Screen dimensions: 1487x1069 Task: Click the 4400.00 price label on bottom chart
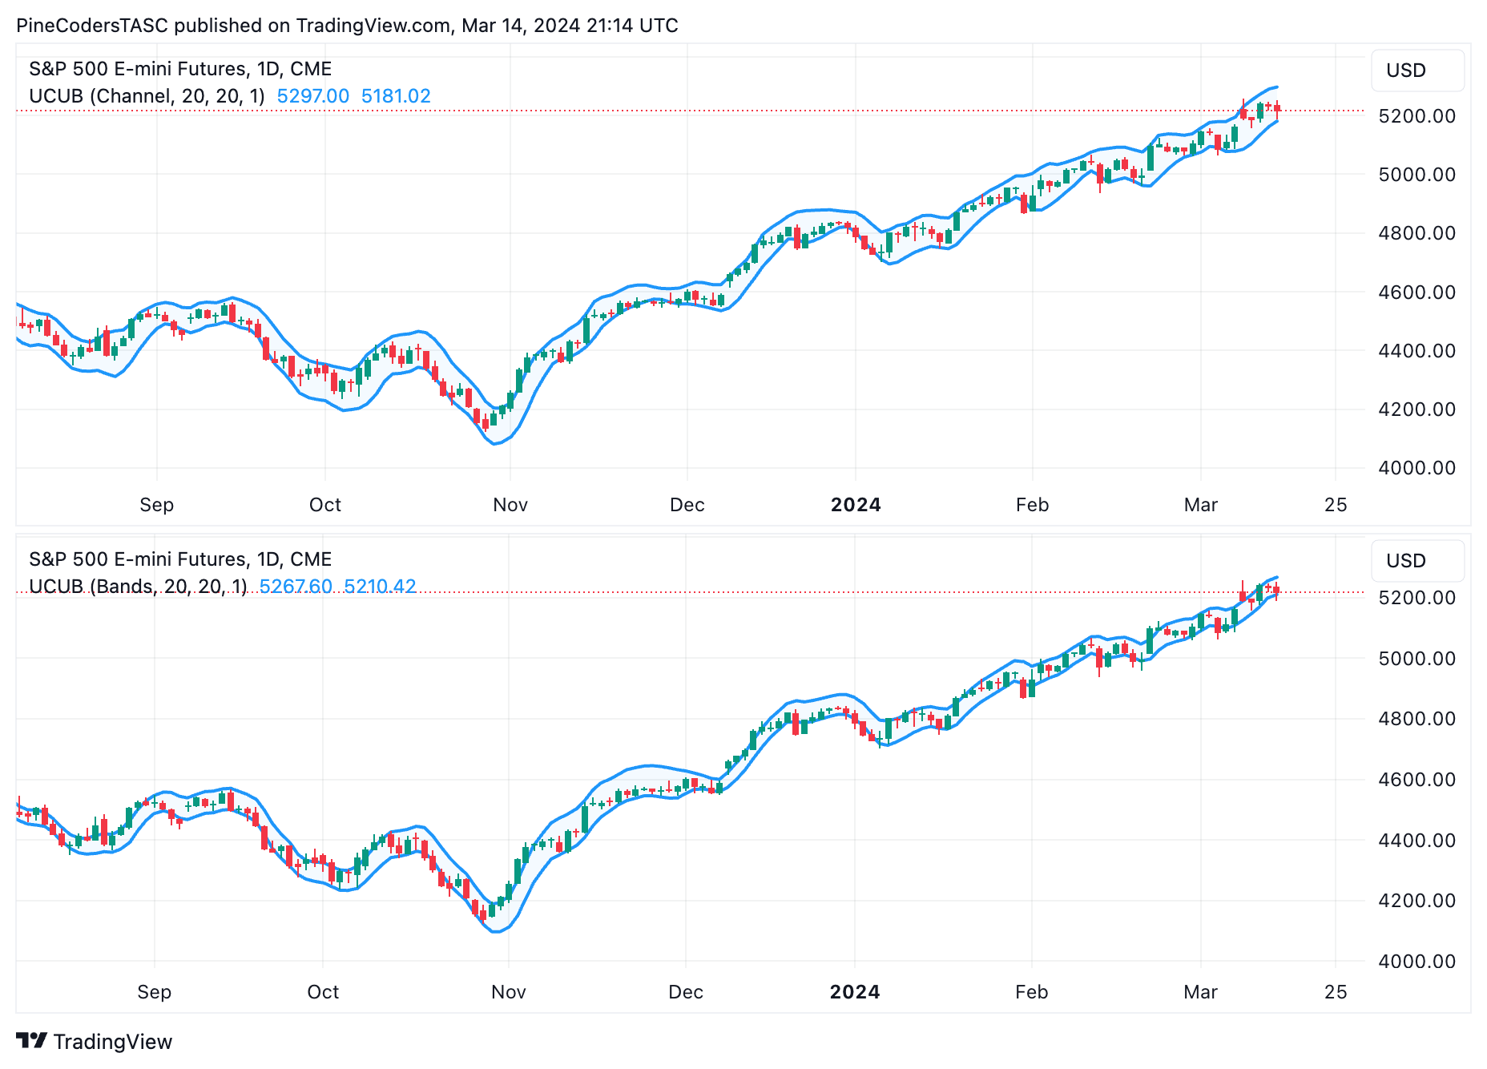click(1416, 841)
